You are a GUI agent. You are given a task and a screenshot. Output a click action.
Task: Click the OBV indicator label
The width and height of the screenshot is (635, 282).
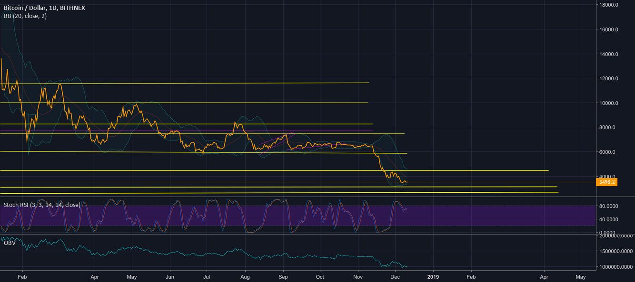click(x=10, y=243)
